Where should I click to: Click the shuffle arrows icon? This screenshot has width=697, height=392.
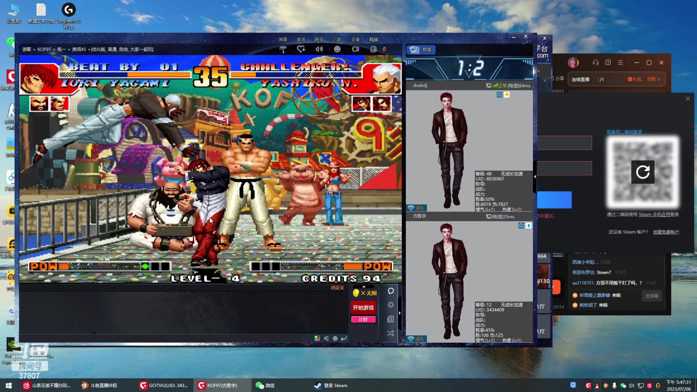391,333
